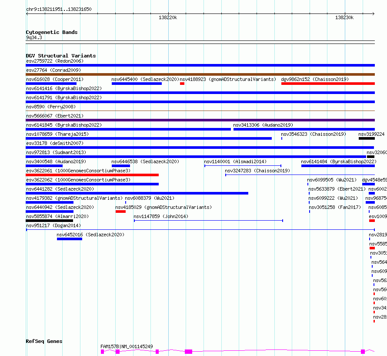Click the red esv1009 variant bar

[x=372, y=221]
